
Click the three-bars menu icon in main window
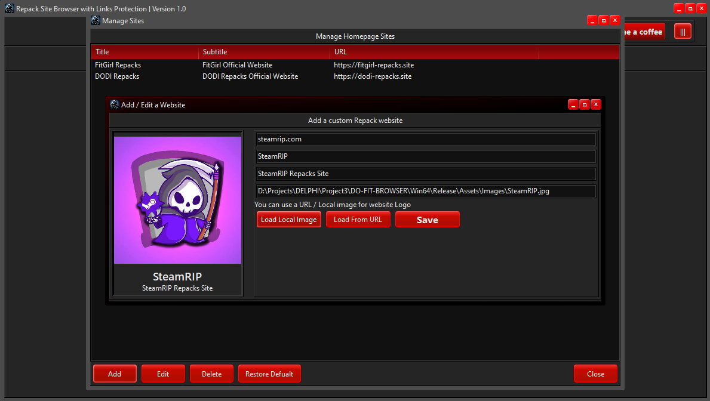683,32
